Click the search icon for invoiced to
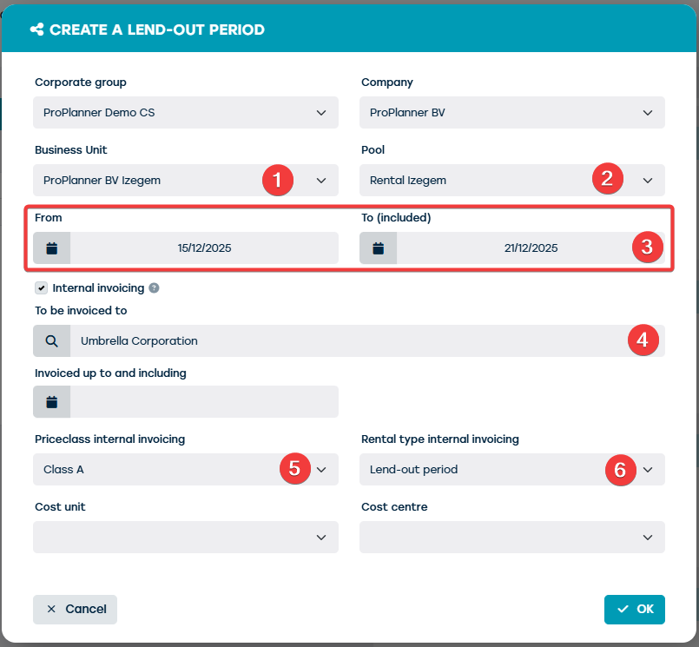 tap(52, 341)
